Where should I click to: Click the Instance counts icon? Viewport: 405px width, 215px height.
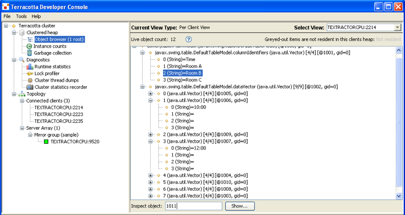point(30,46)
